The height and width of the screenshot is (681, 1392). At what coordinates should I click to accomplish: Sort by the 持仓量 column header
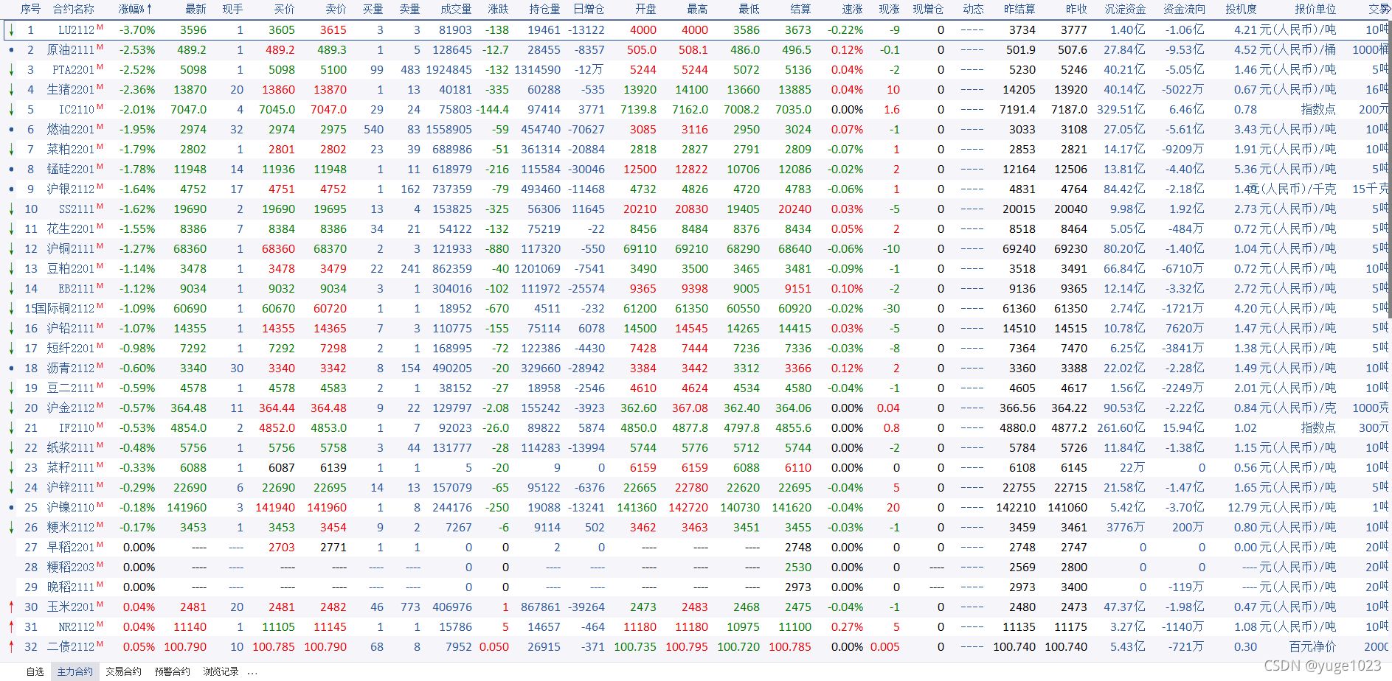[x=544, y=9]
